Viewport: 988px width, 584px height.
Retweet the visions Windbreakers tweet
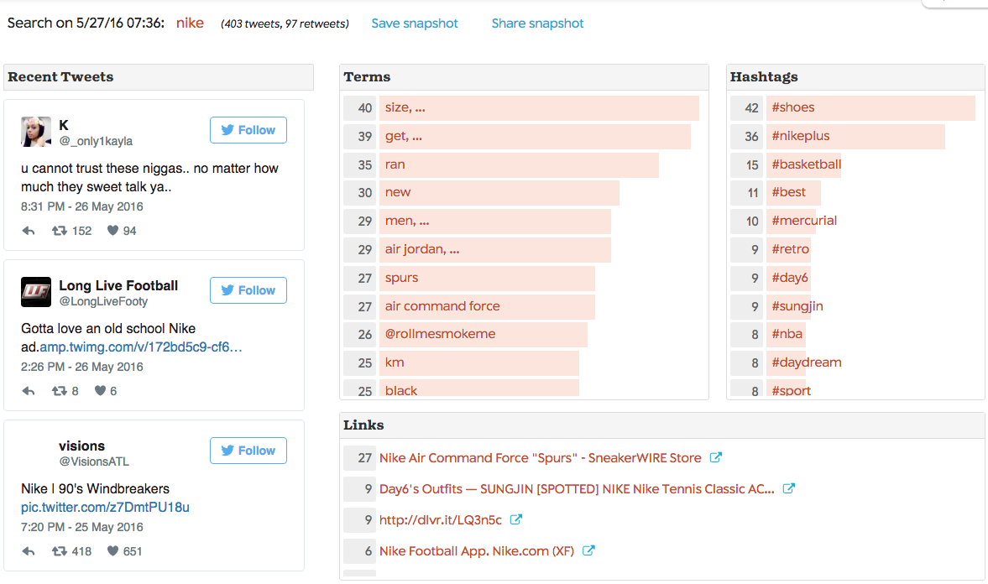60,550
